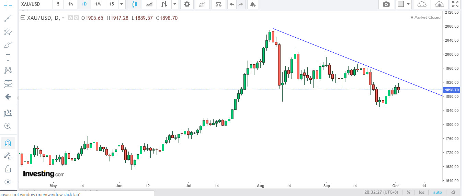
Task: Hide the XAU/USD series eye icon
Action: [x=70, y=18]
